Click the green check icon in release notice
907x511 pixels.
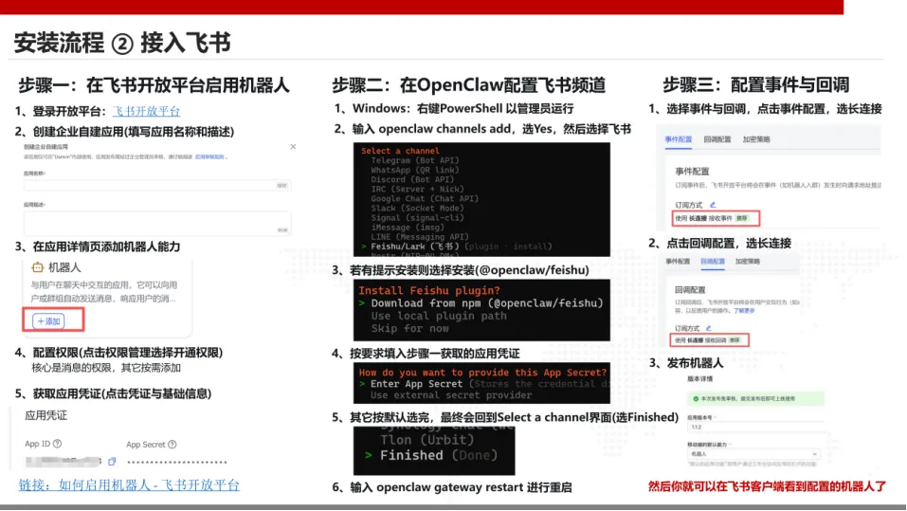click(696, 399)
